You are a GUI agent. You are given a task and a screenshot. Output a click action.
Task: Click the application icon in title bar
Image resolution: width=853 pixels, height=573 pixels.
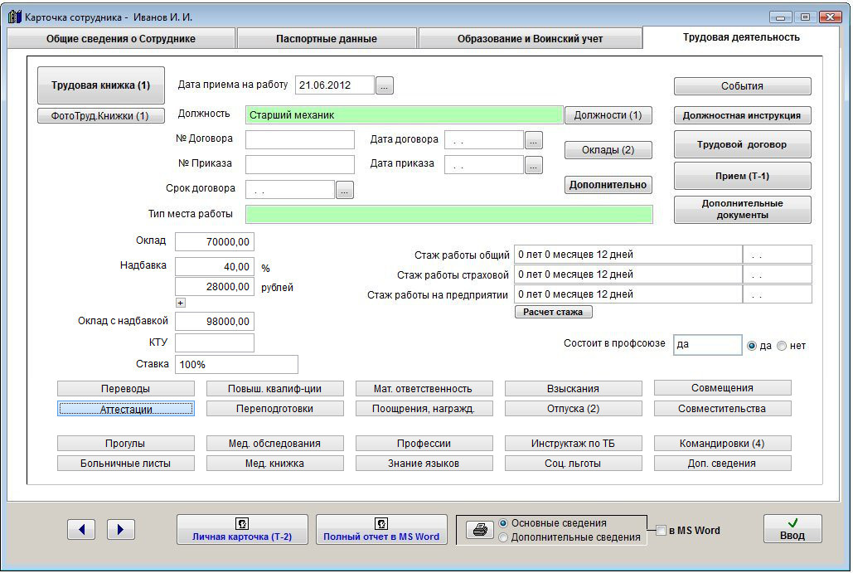coord(14,17)
